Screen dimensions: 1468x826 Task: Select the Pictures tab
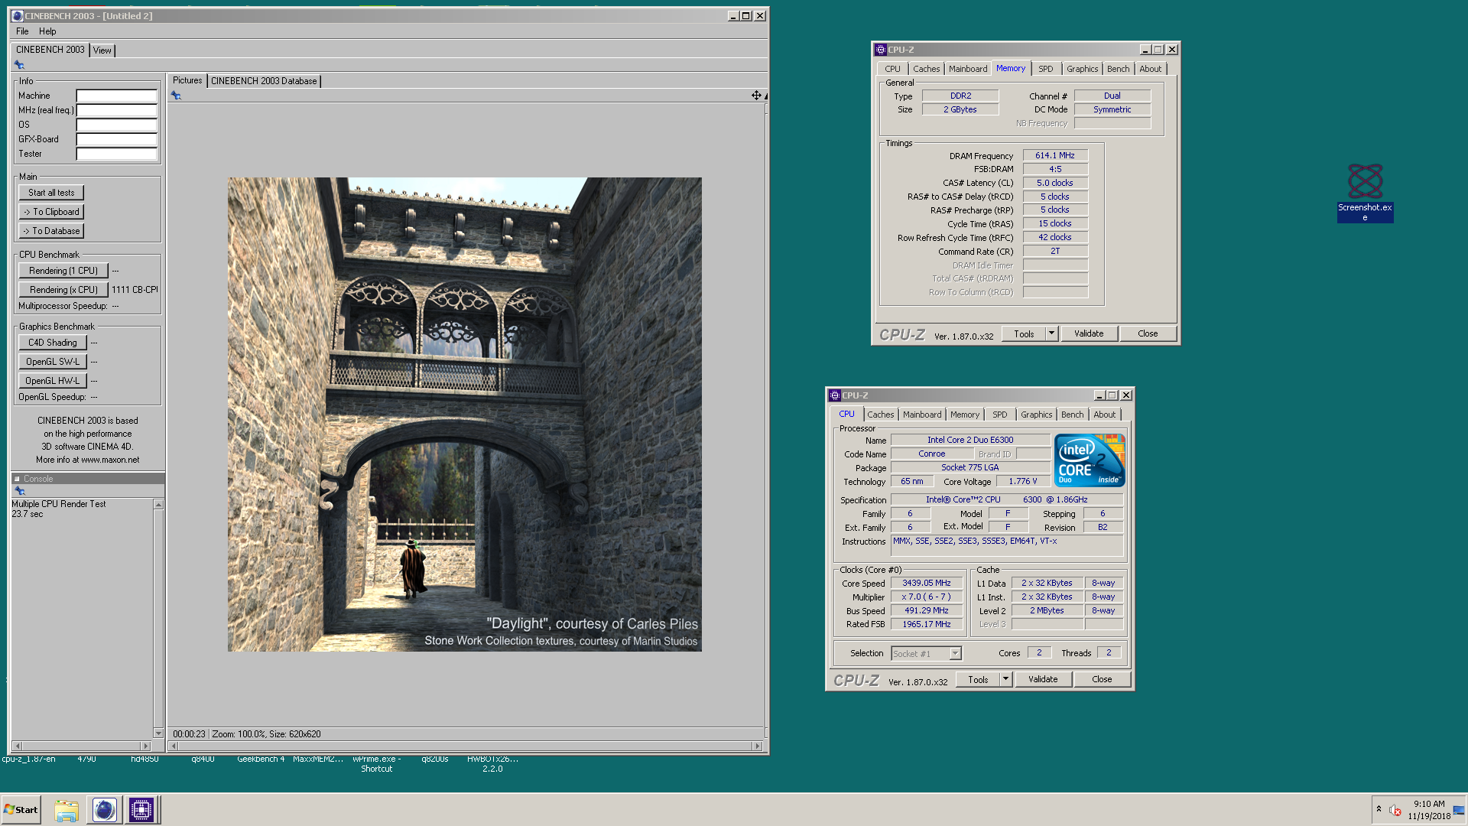coord(187,80)
